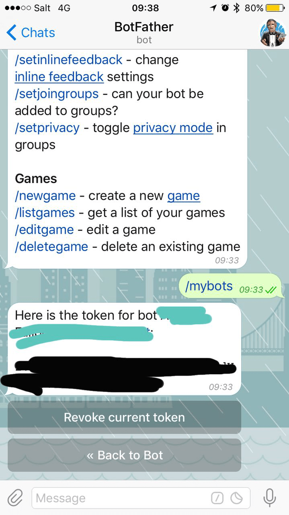Tap the /setjoingroups command

(x=57, y=94)
